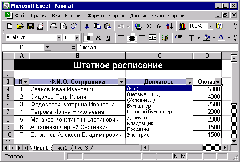Click the formula bar containing Оклад
This screenshot has width=240, height=162.
(158, 47)
